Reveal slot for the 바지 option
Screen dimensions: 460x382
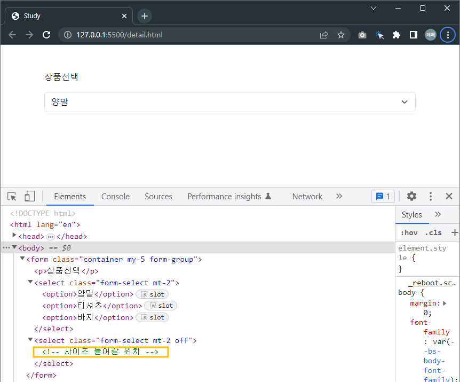coord(152,317)
